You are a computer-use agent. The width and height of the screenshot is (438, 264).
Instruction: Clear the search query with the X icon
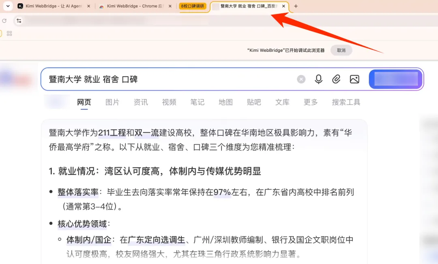[x=301, y=79]
